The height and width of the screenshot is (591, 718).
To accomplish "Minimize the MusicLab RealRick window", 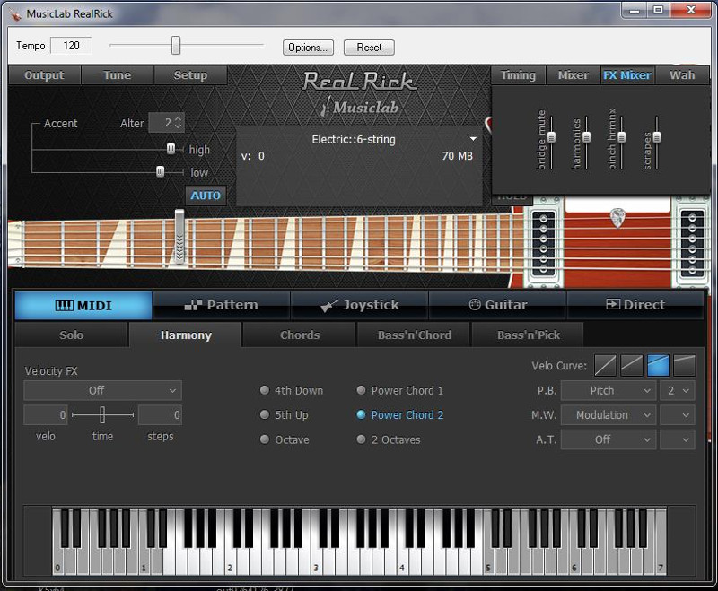I will coord(635,10).
